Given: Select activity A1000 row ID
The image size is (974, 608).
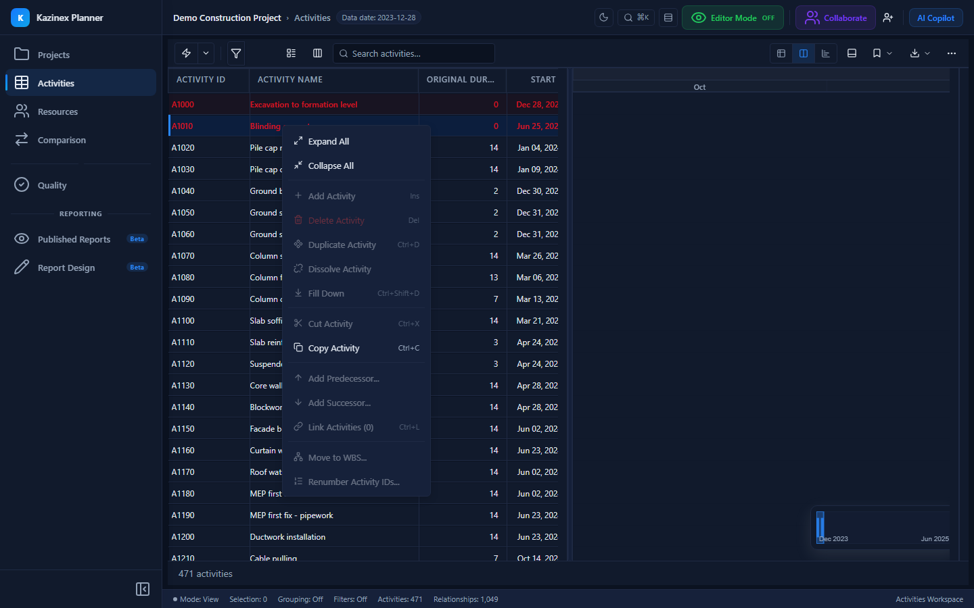Looking at the screenshot, I should pyautogui.click(x=183, y=105).
